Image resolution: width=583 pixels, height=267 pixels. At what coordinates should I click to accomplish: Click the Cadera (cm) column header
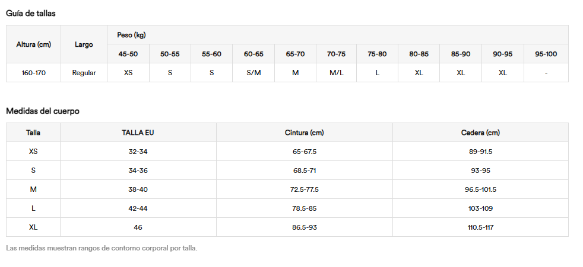click(480, 133)
